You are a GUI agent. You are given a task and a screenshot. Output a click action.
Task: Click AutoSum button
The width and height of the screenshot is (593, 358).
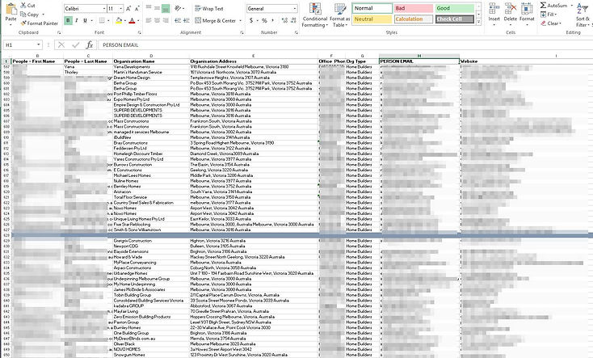click(554, 6)
